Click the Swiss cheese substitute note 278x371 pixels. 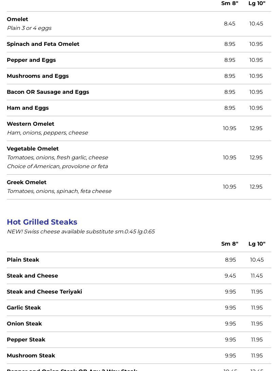pos(81,232)
